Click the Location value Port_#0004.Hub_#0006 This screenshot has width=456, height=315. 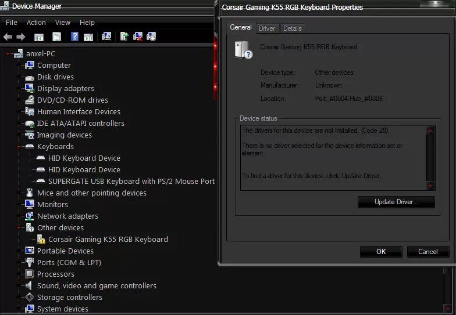[x=349, y=99]
